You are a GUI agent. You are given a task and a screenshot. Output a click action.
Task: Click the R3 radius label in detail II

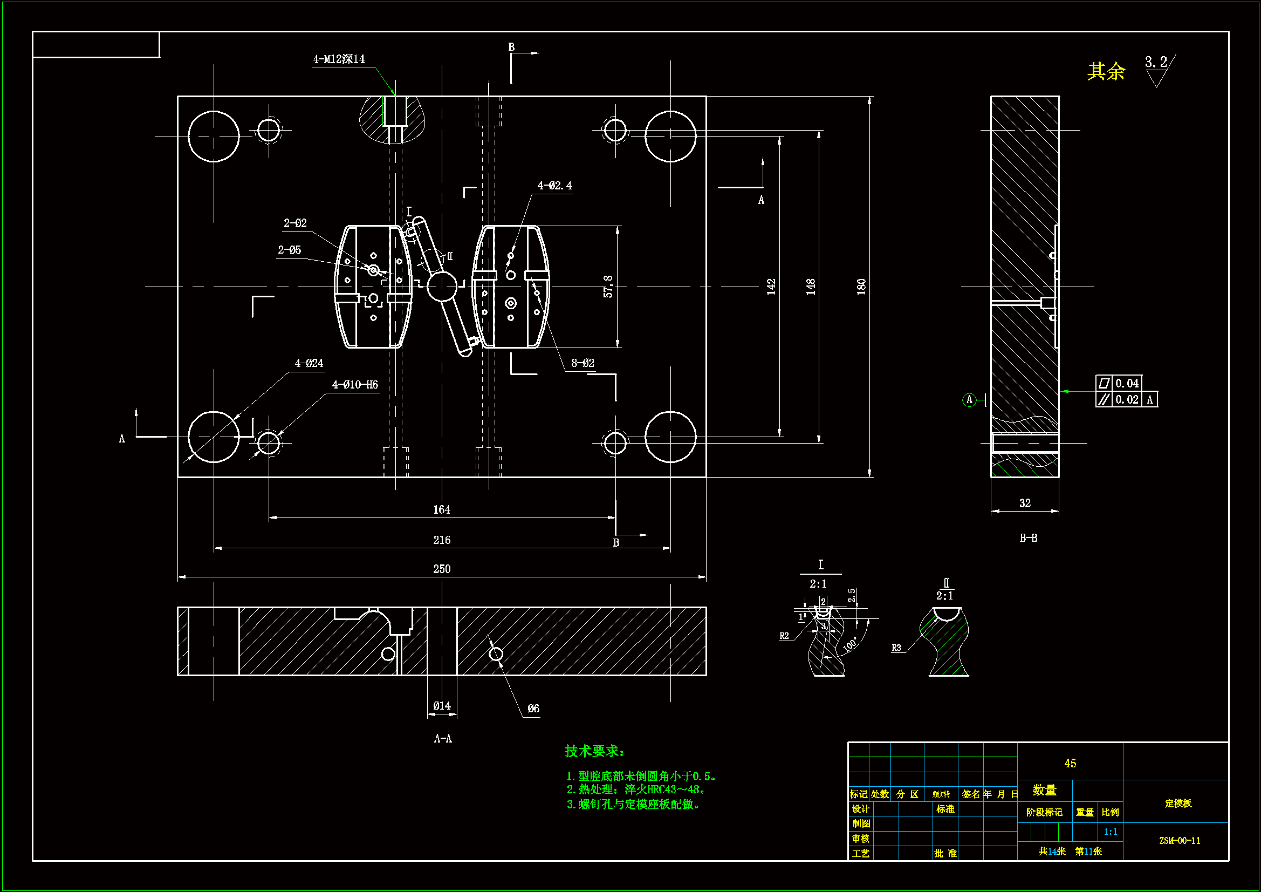(896, 648)
